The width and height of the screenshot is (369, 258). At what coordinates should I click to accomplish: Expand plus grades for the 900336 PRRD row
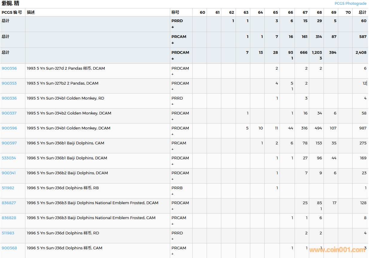coord(173,104)
